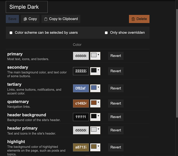Delete the color scheme

tap(139, 19)
